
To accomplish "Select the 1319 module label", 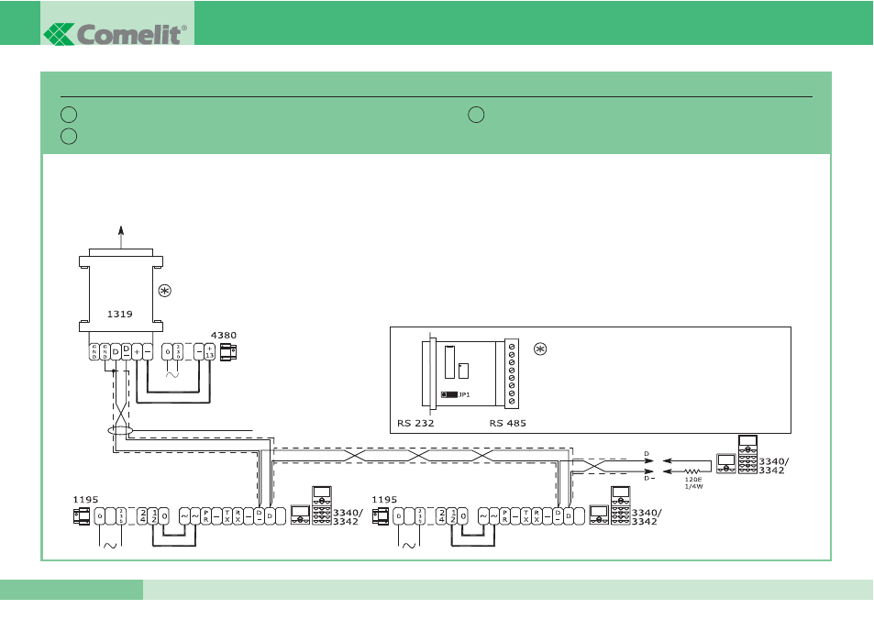I will tap(120, 315).
